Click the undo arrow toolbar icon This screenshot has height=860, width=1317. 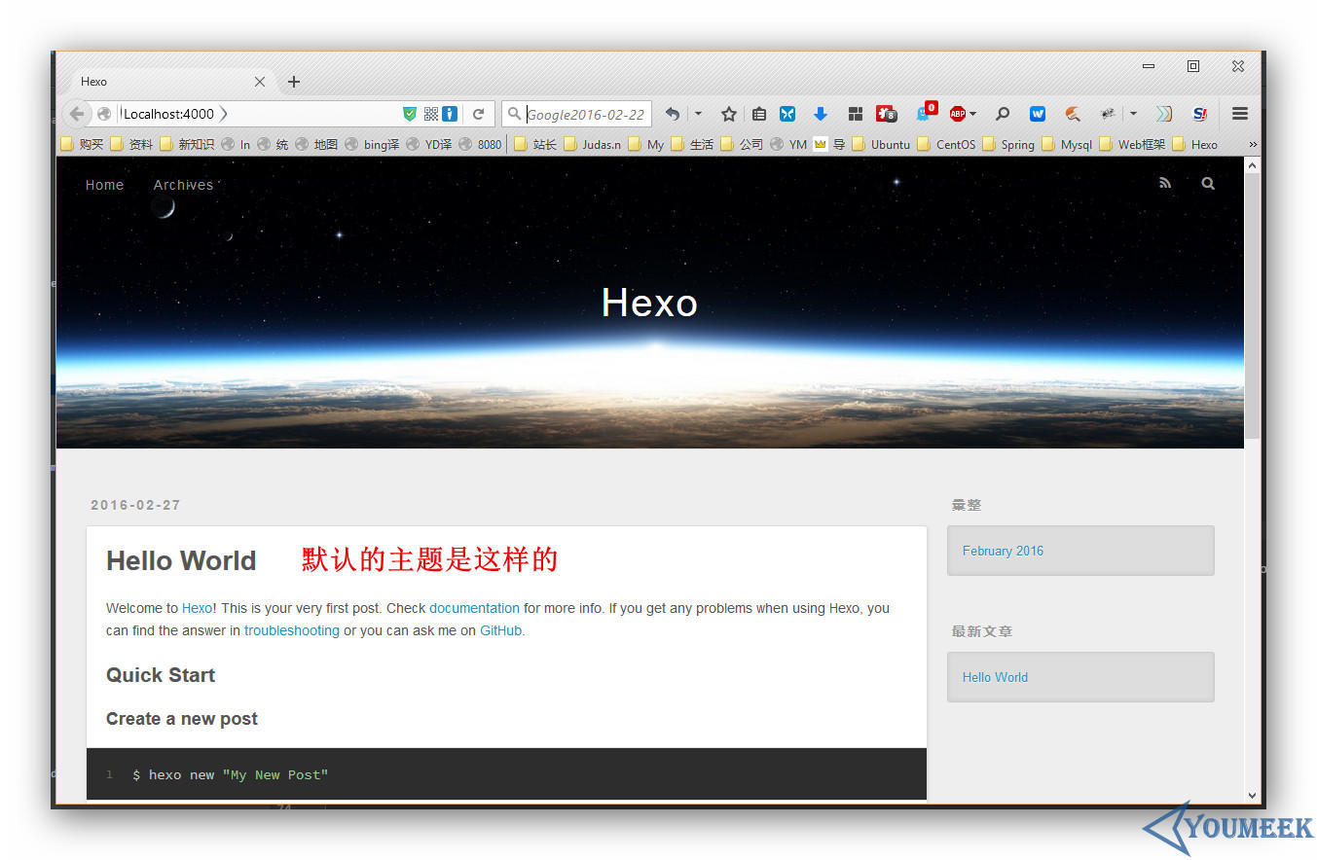(672, 114)
